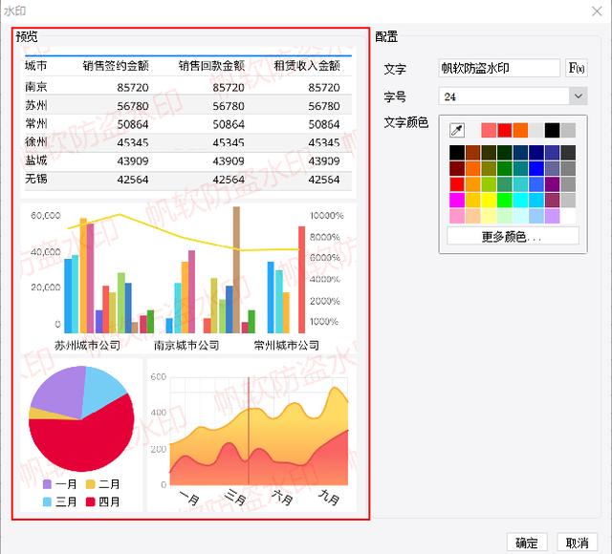Click the 三月 pie legend entry
This screenshot has height=554, width=612.
(x=59, y=501)
